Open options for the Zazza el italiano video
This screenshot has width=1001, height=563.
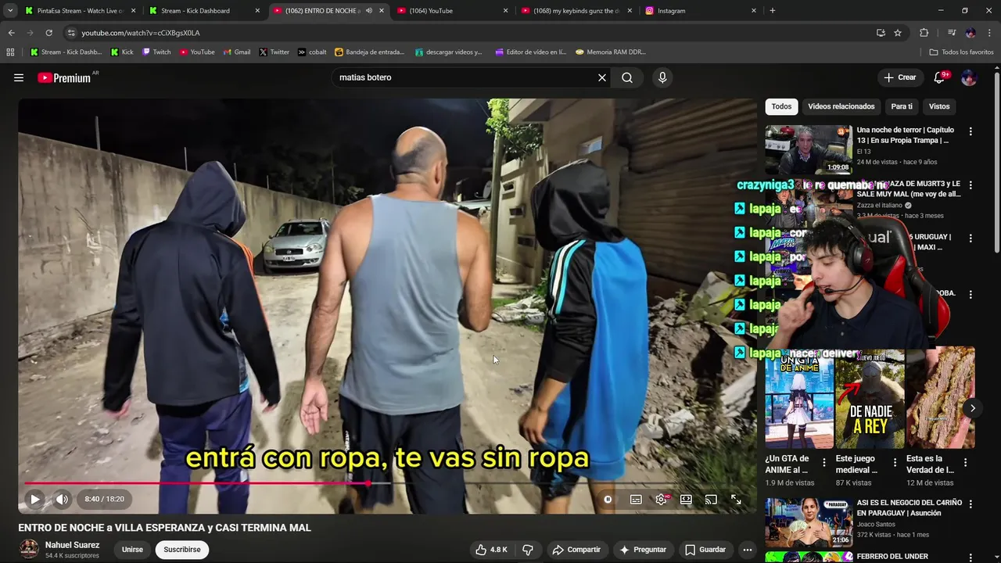[x=971, y=185]
